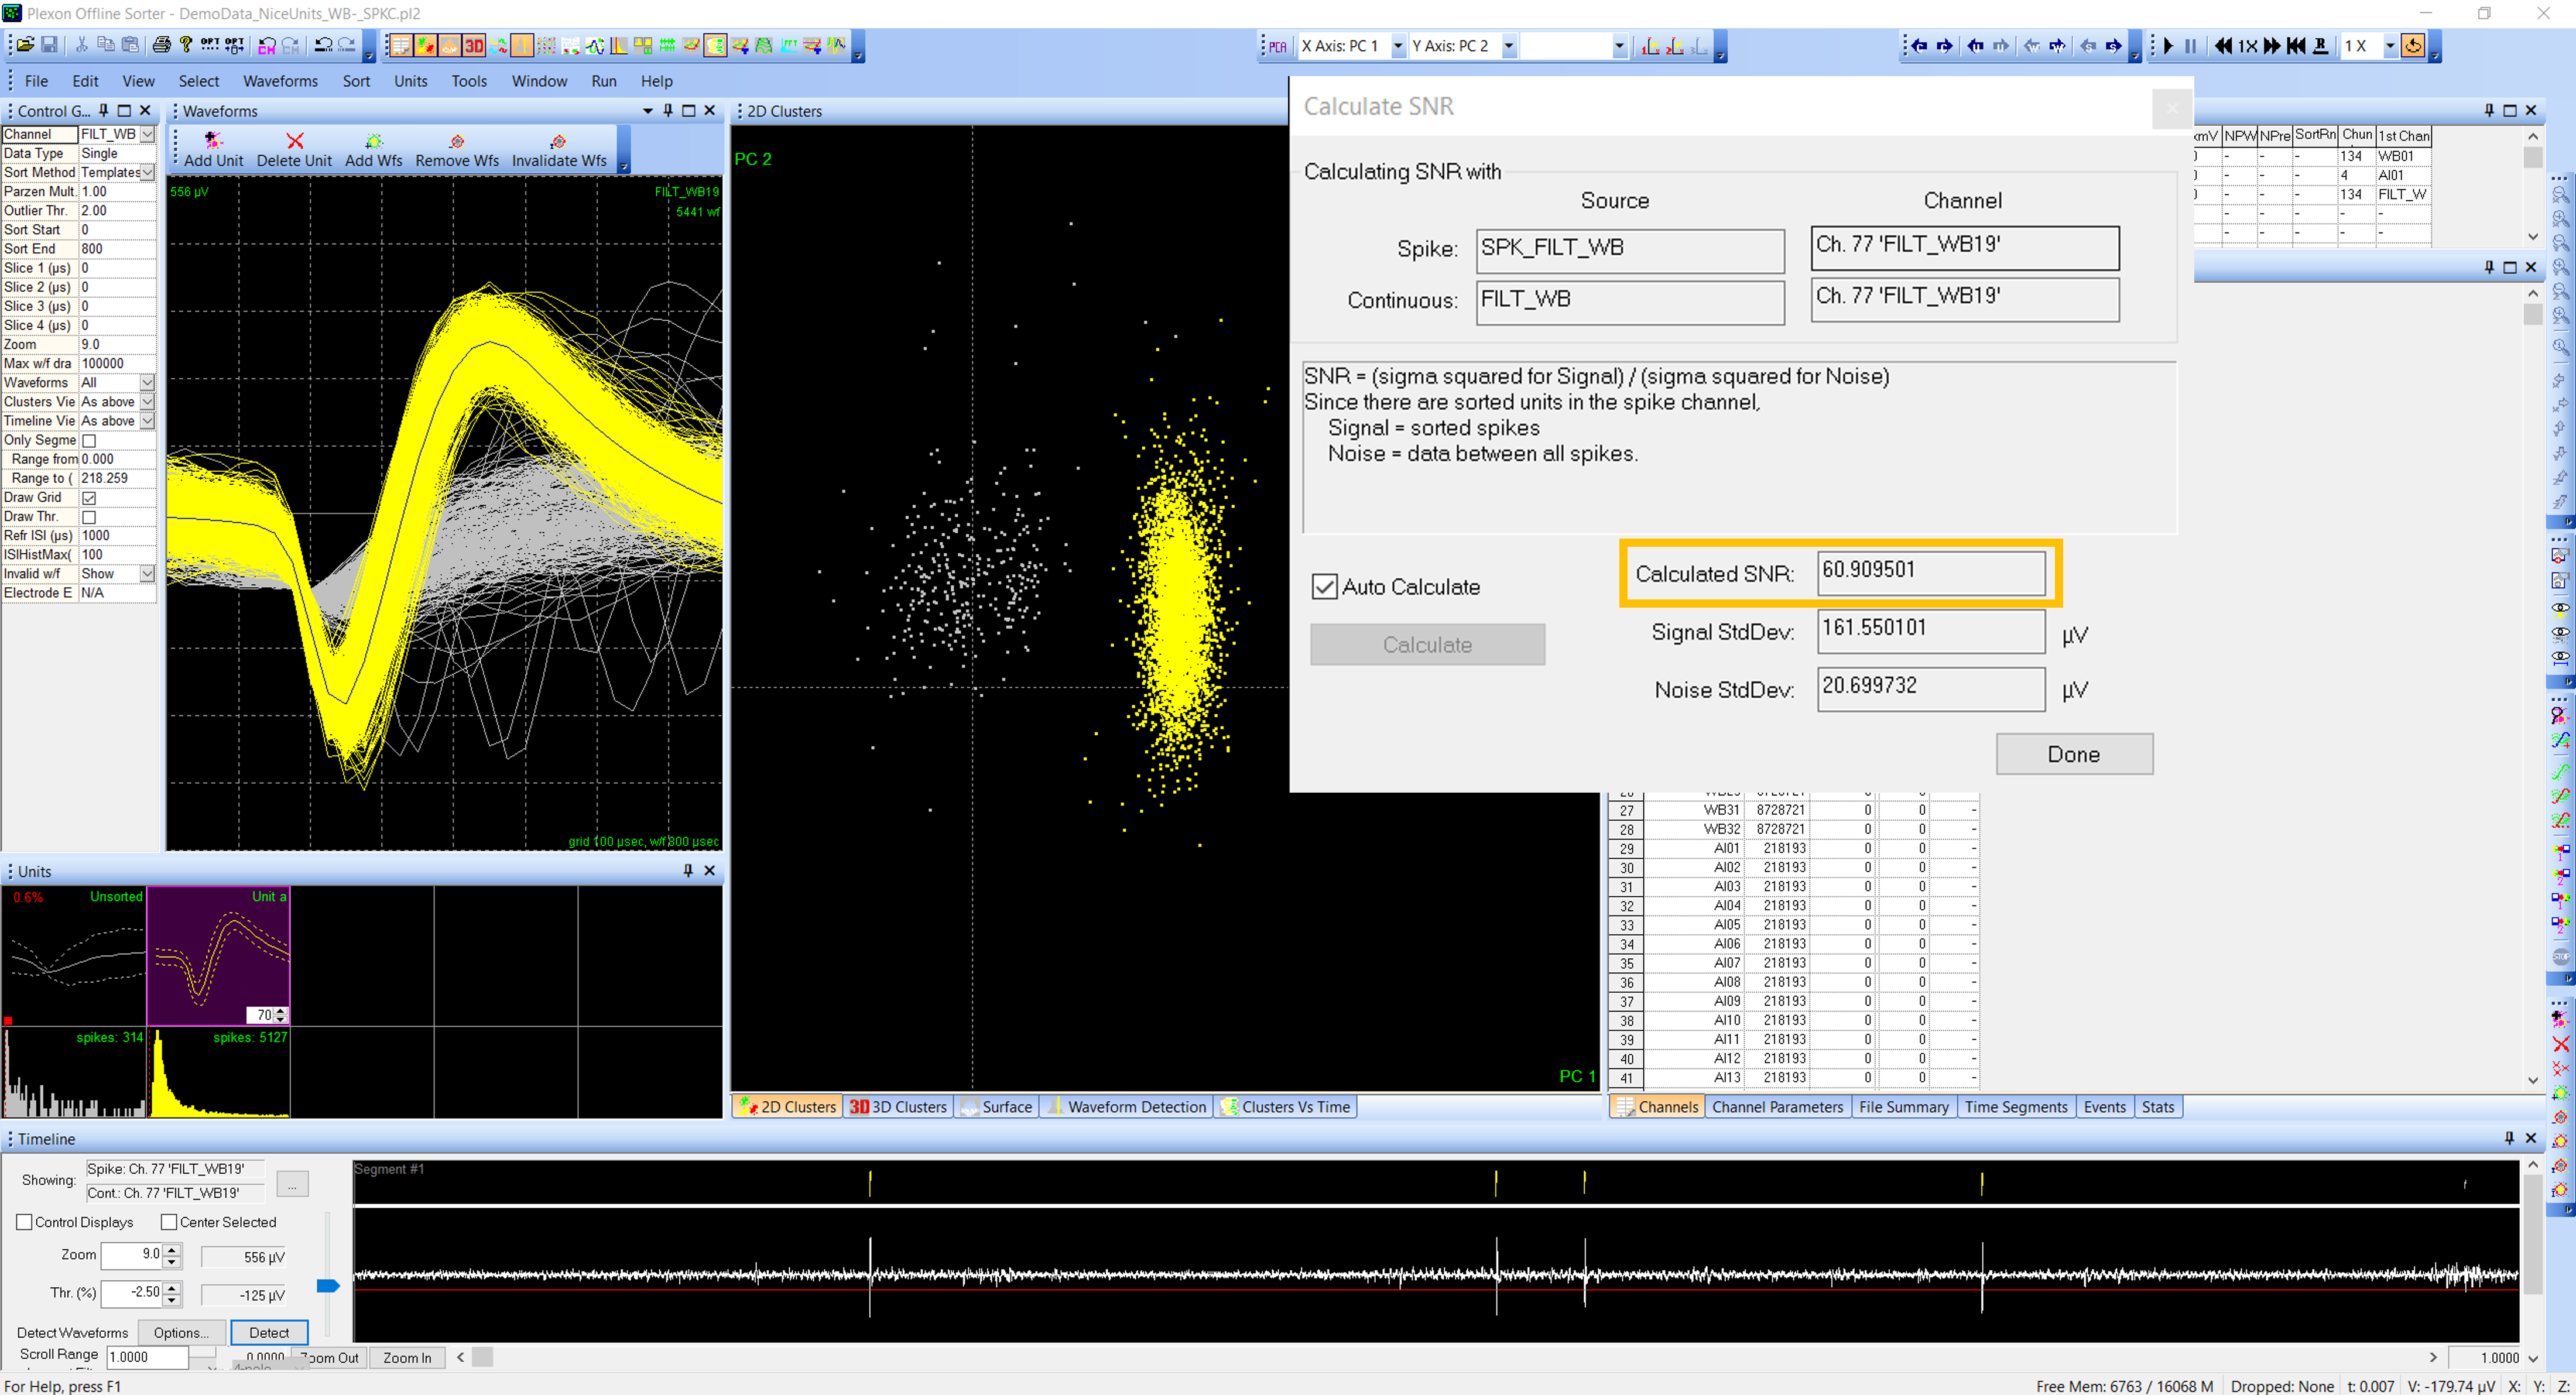This screenshot has width=2576, height=1395.
Task: Open the Units menu
Action: [410, 81]
